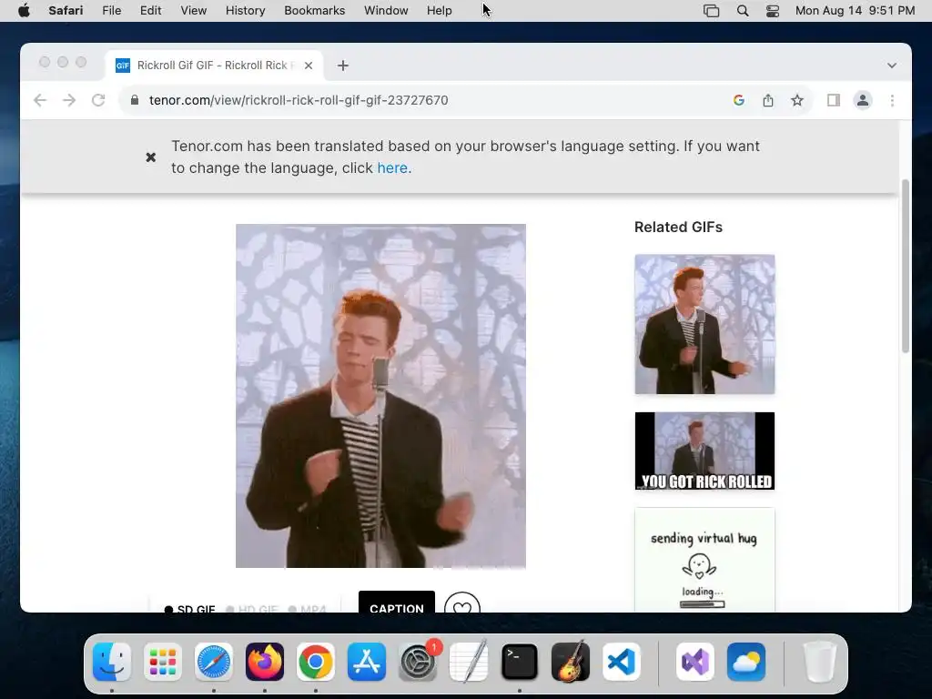This screenshot has height=699, width=932.
Task: Open GarageBand from the dock
Action: pos(571,662)
